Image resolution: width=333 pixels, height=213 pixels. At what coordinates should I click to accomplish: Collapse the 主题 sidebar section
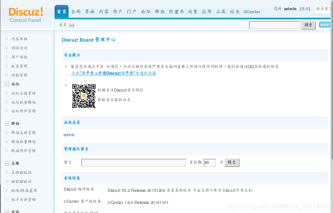[7, 163]
